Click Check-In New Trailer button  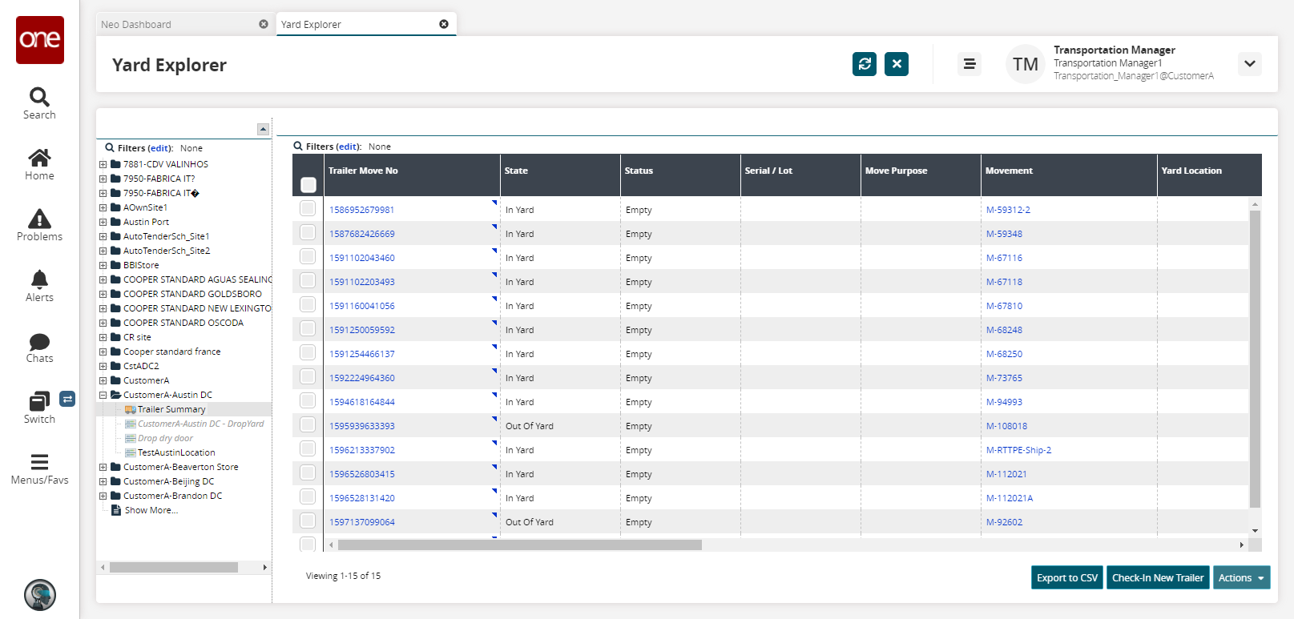[1157, 577]
